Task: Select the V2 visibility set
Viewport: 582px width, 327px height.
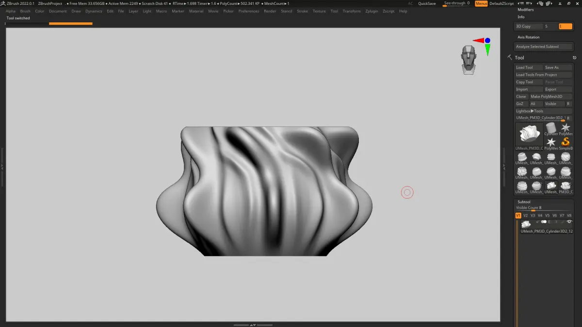Action: 525,216
